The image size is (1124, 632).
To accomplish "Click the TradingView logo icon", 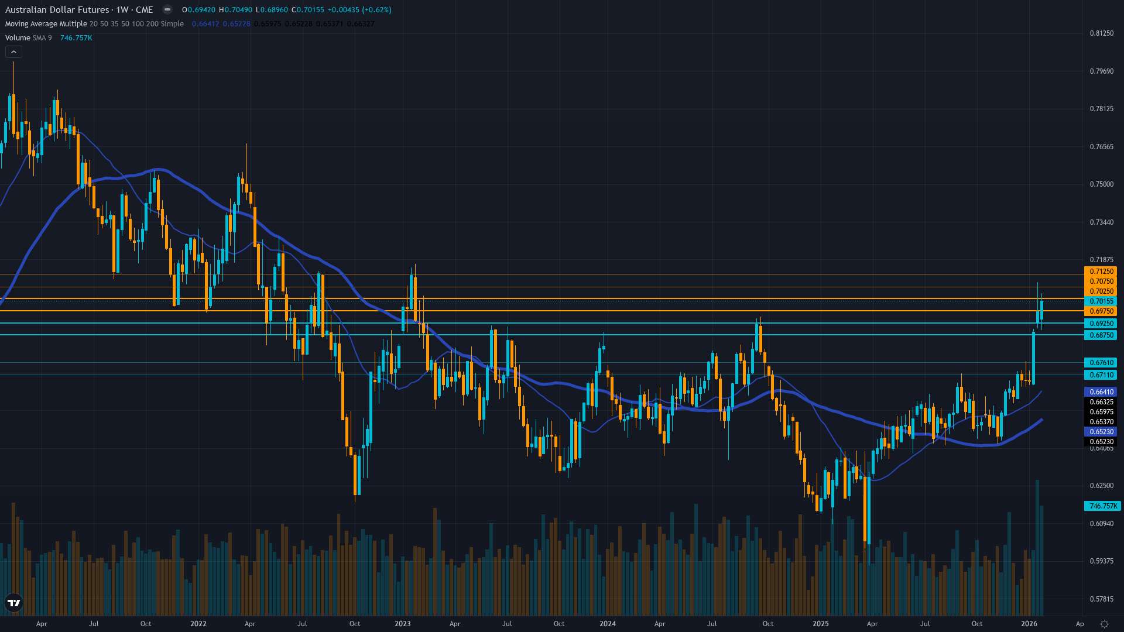I will 13,603.
